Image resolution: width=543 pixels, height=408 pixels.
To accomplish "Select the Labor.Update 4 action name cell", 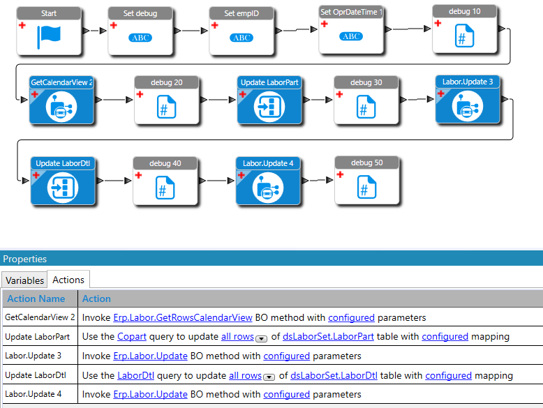I will coord(40,394).
